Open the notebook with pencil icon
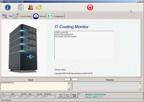The width and height of the screenshot is (144, 102). (31, 7)
